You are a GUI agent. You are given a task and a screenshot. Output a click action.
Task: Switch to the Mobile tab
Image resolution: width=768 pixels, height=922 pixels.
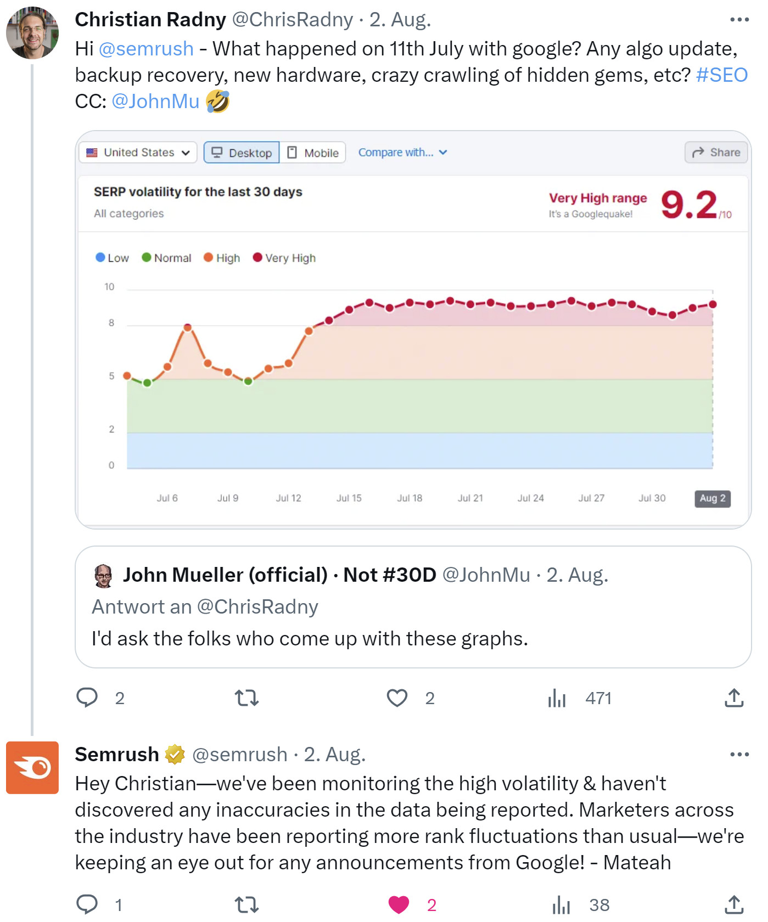point(313,152)
